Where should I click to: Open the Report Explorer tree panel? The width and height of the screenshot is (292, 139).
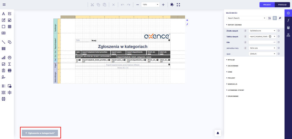[x=288, y=35]
